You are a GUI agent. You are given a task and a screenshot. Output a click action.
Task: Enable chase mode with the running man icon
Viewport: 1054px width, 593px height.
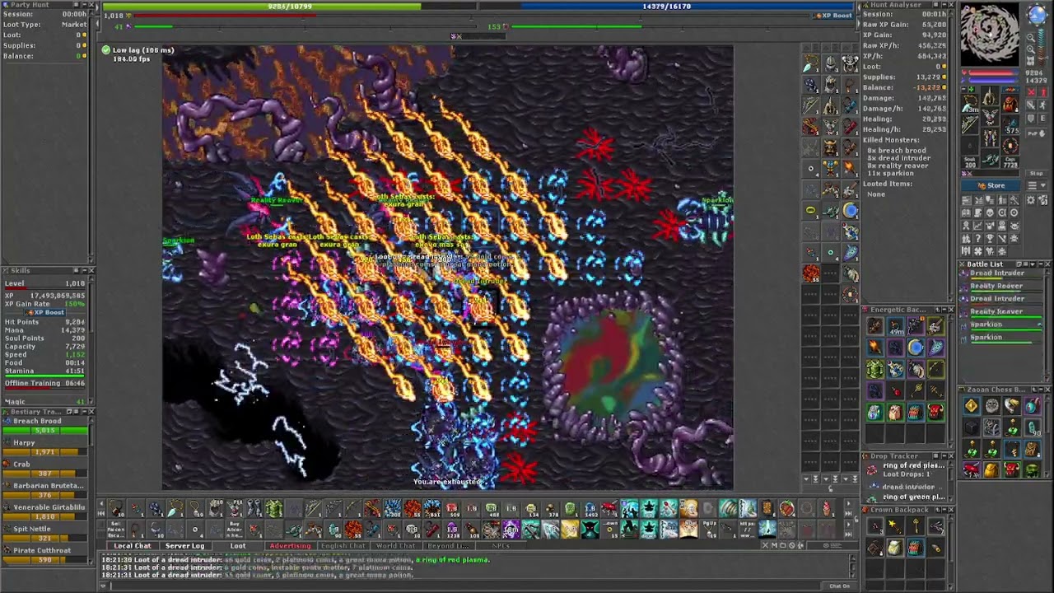point(1042,105)
